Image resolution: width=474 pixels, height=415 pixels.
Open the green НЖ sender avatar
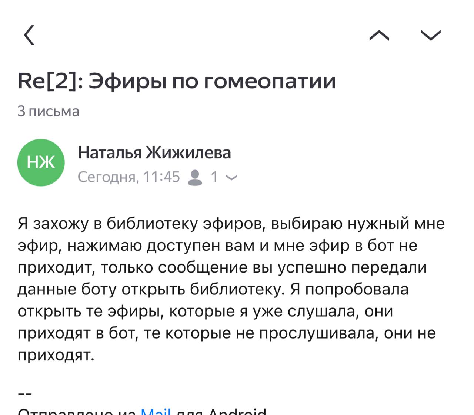click(x=41, y=162)
